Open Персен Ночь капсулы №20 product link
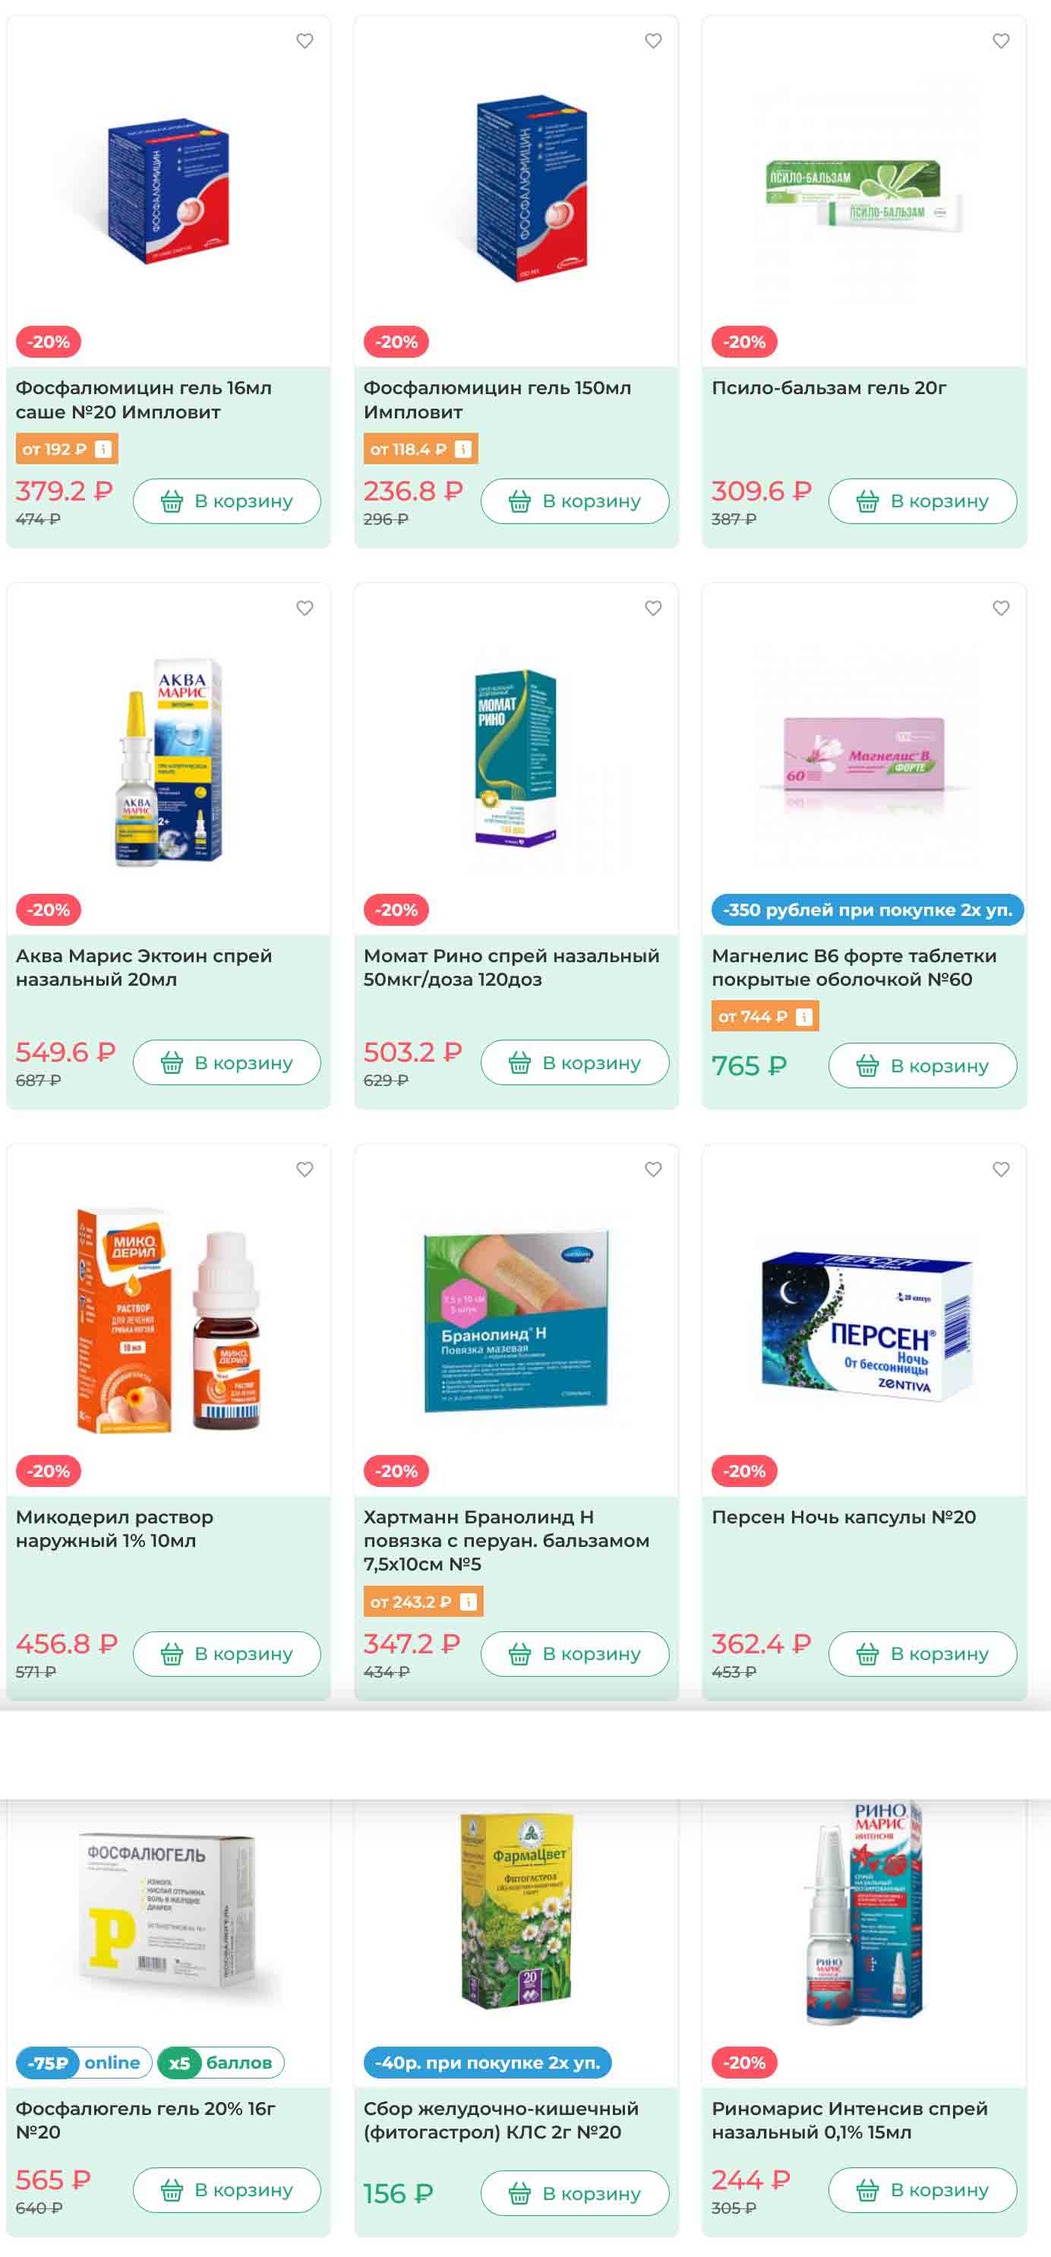 click(844, 1517)
